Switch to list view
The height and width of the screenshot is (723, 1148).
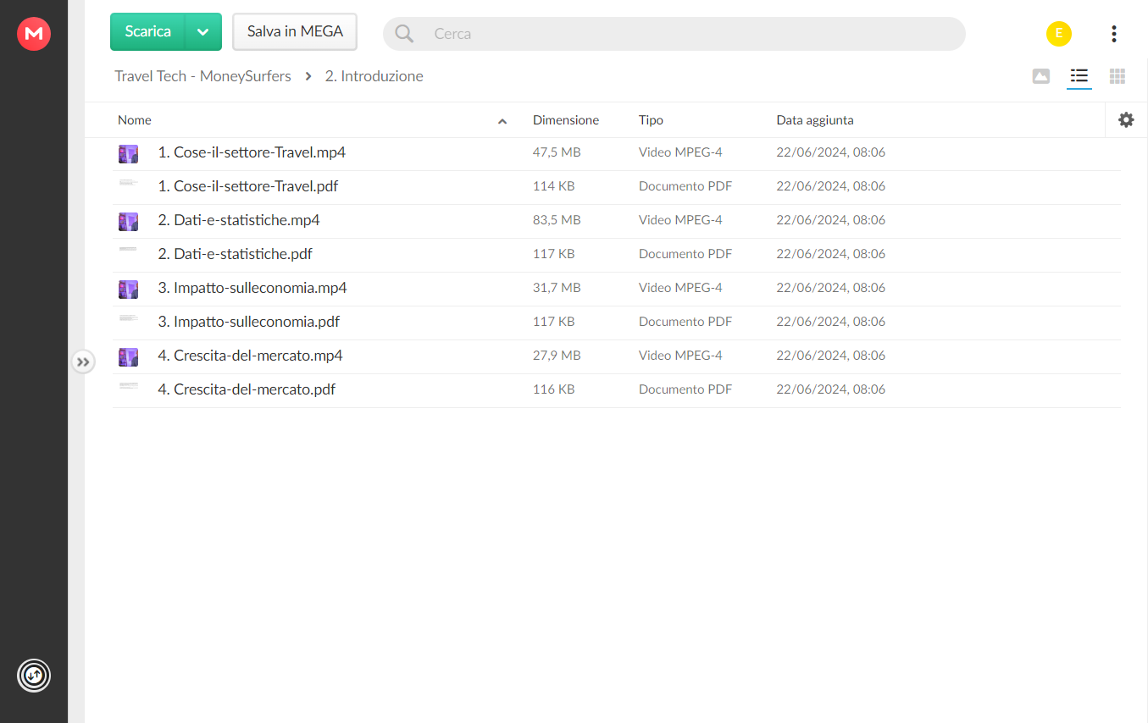tap(1079, 76)
